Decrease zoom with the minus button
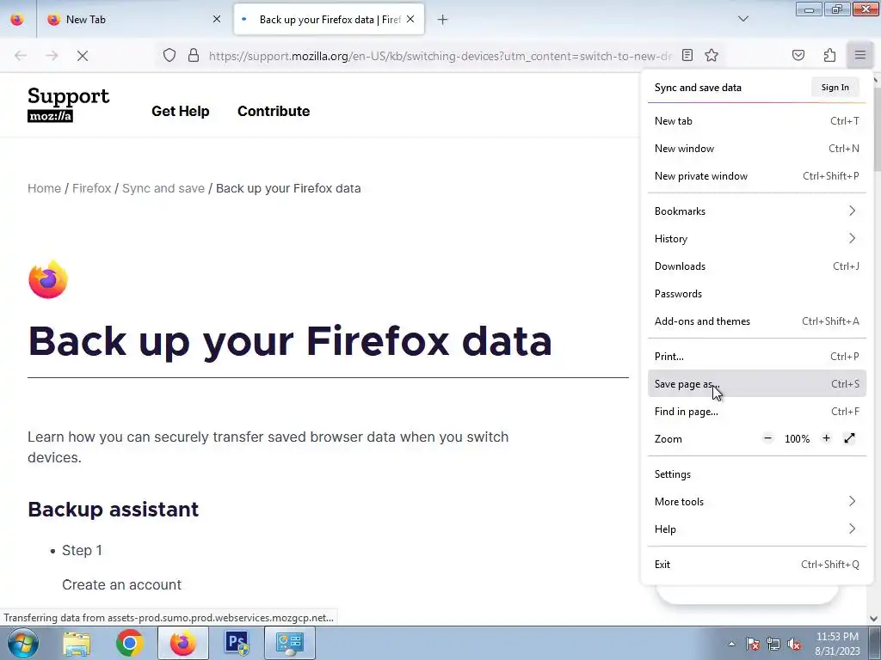The image size is (881, 660). click(768, 438)
